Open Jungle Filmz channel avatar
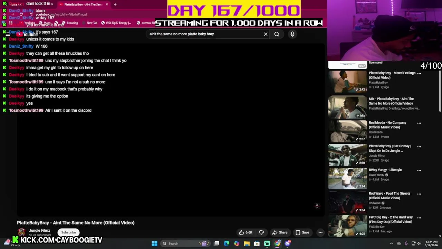The width and height of the screenshot is (442, 249). tap(21, 232)
